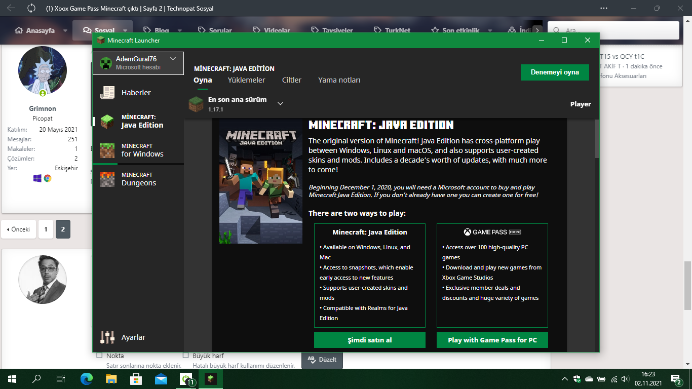Open browser window three-dot menu
Viewport: 692px width, 389px height.
603,8
